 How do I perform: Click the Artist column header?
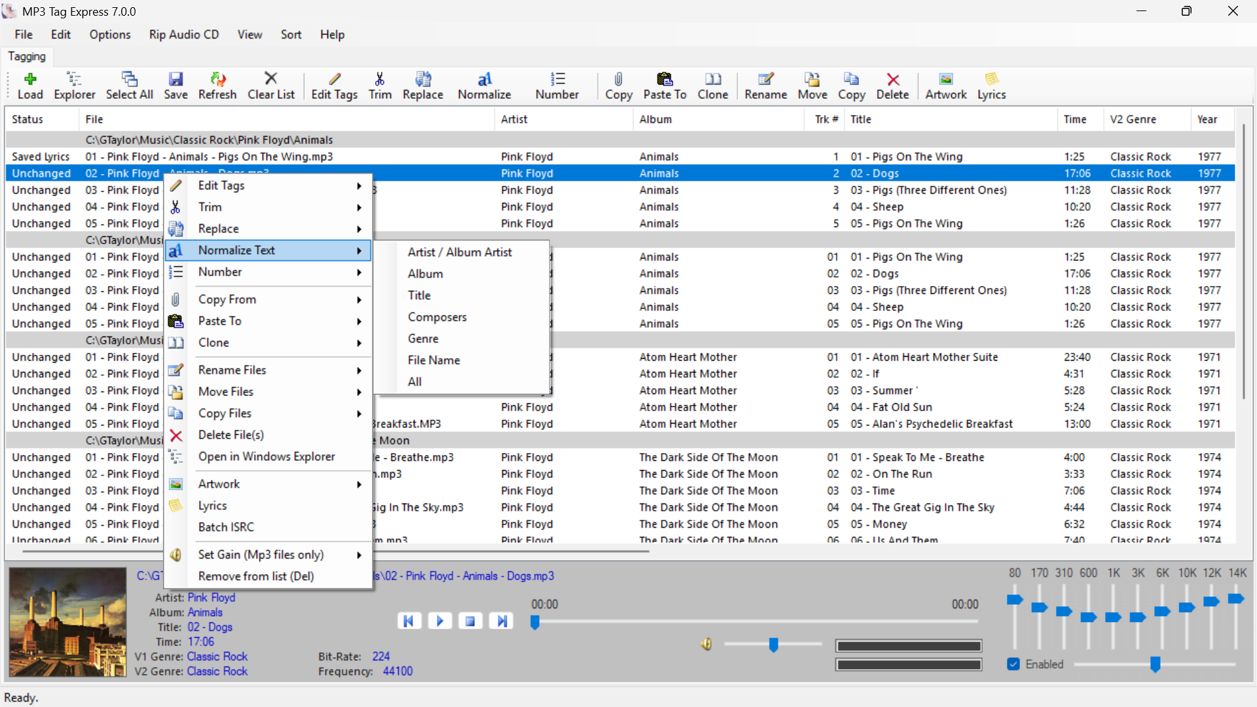(563, 119)
